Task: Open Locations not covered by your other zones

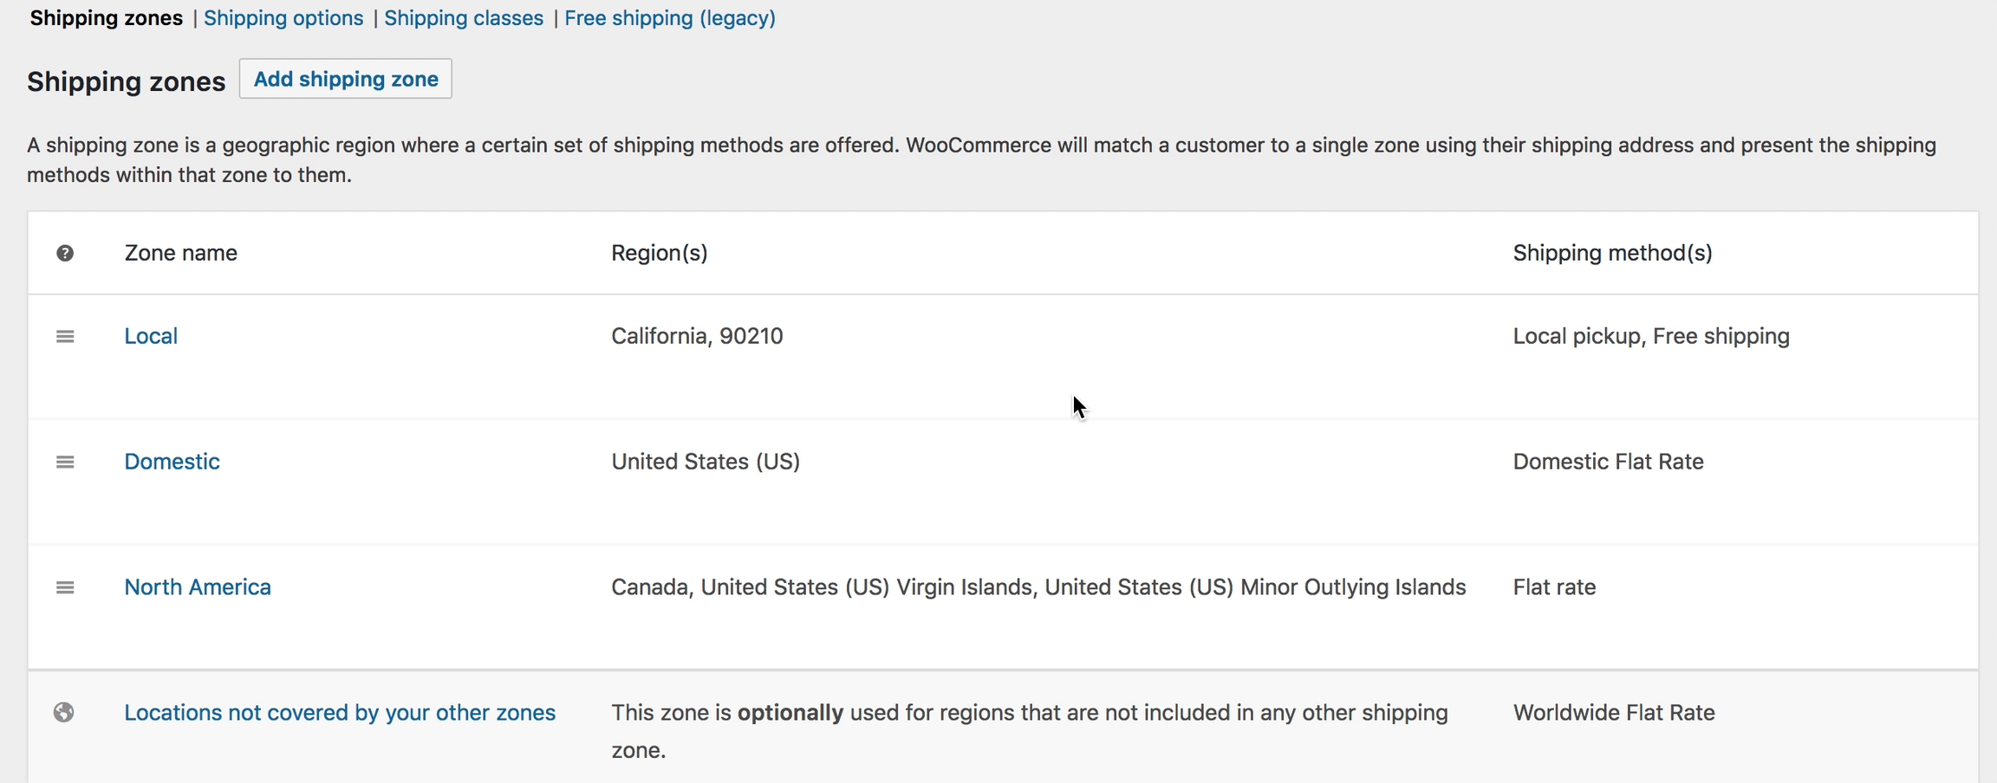Action: [340, 713]
